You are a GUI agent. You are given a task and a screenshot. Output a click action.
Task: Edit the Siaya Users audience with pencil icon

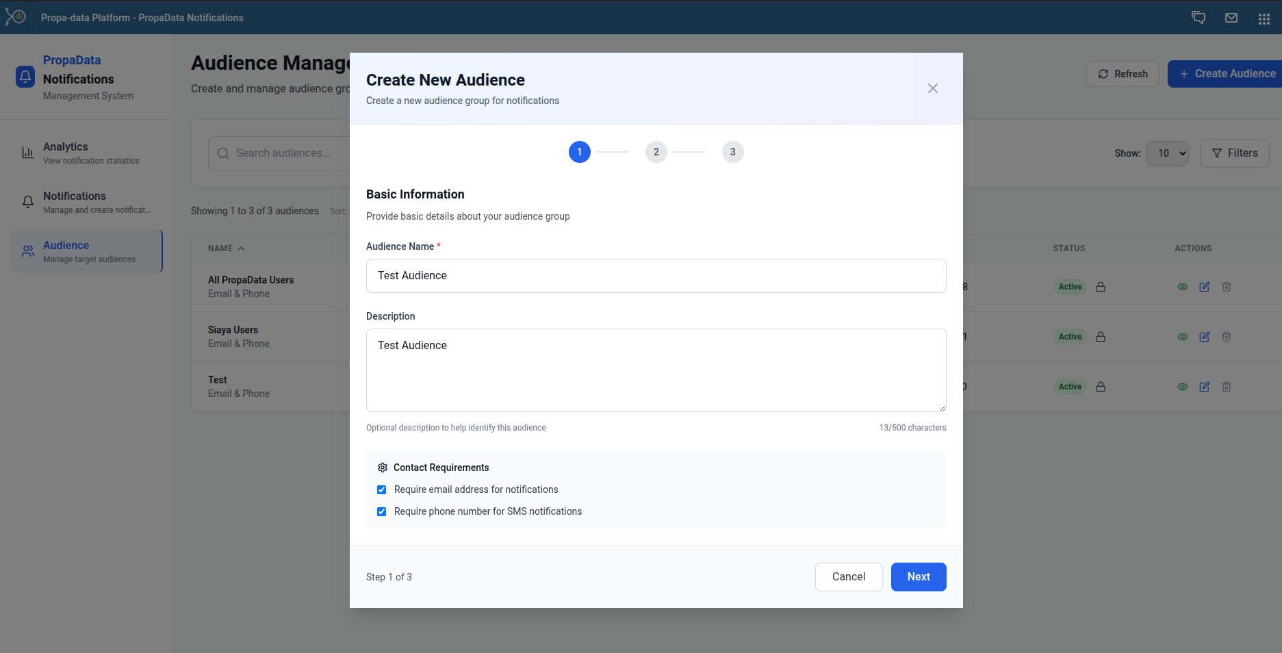(x=1205, y=337)
